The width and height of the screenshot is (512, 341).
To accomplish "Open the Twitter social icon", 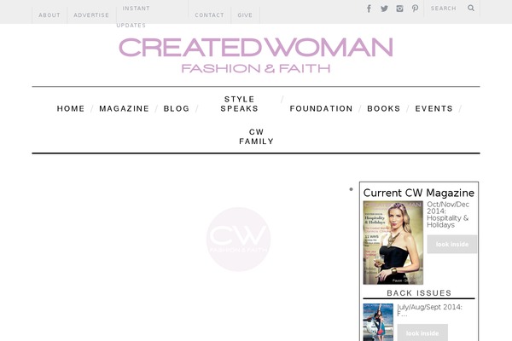I will tap(384, 9).
